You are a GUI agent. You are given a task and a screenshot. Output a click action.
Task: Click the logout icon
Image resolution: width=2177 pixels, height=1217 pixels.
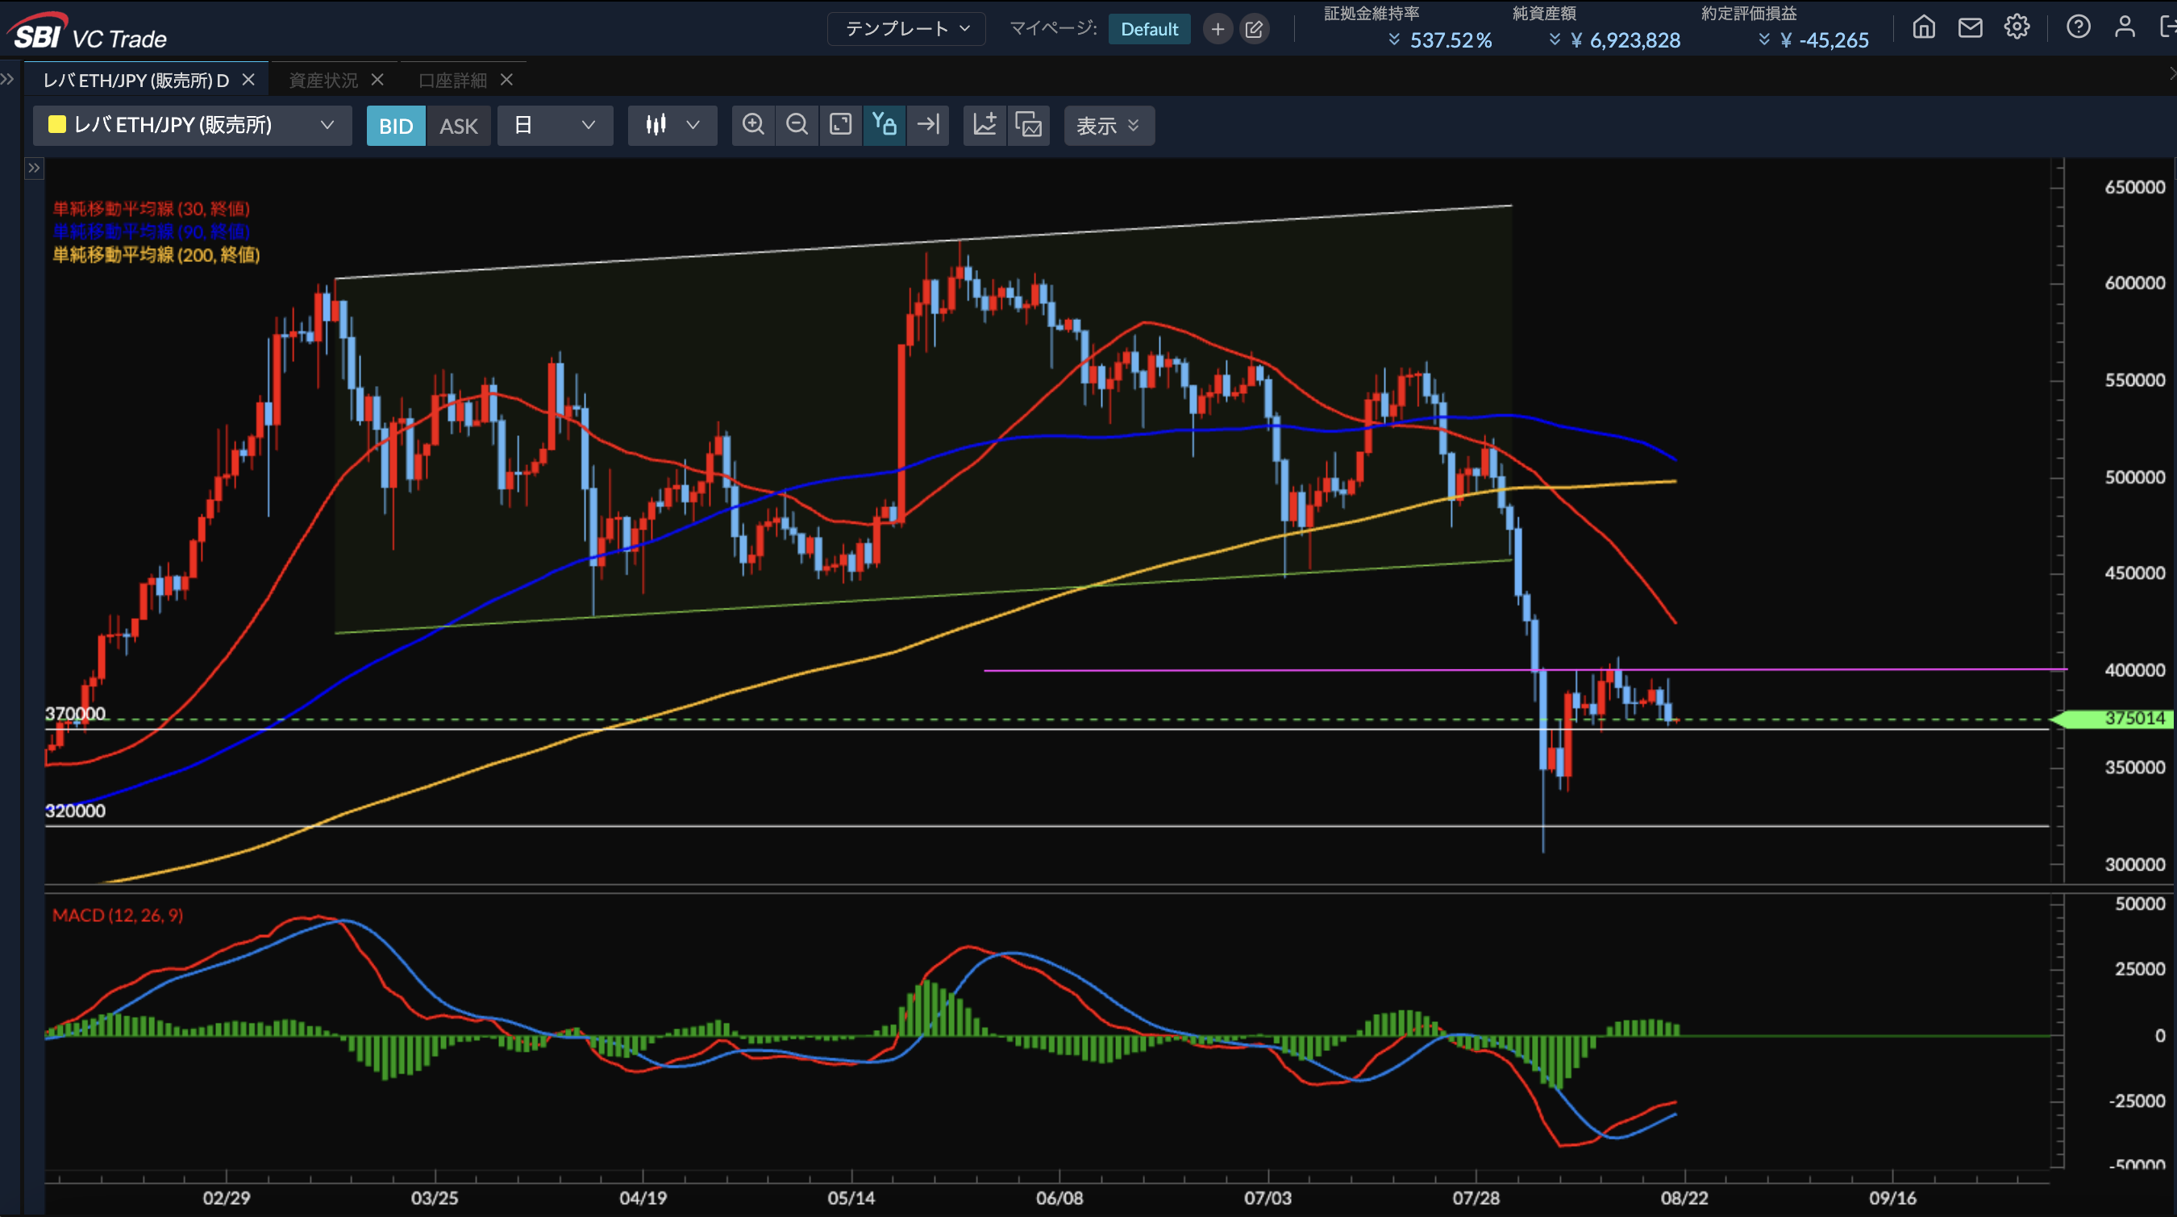click(x=2167, y=27)
